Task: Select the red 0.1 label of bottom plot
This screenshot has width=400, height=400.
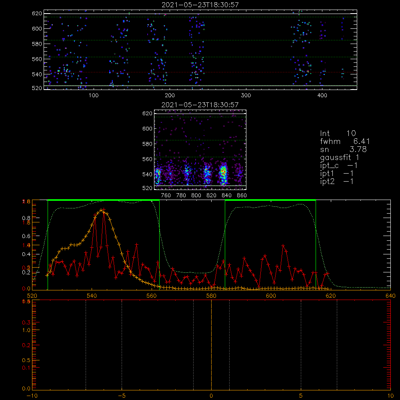Action: tap(26, 368)
